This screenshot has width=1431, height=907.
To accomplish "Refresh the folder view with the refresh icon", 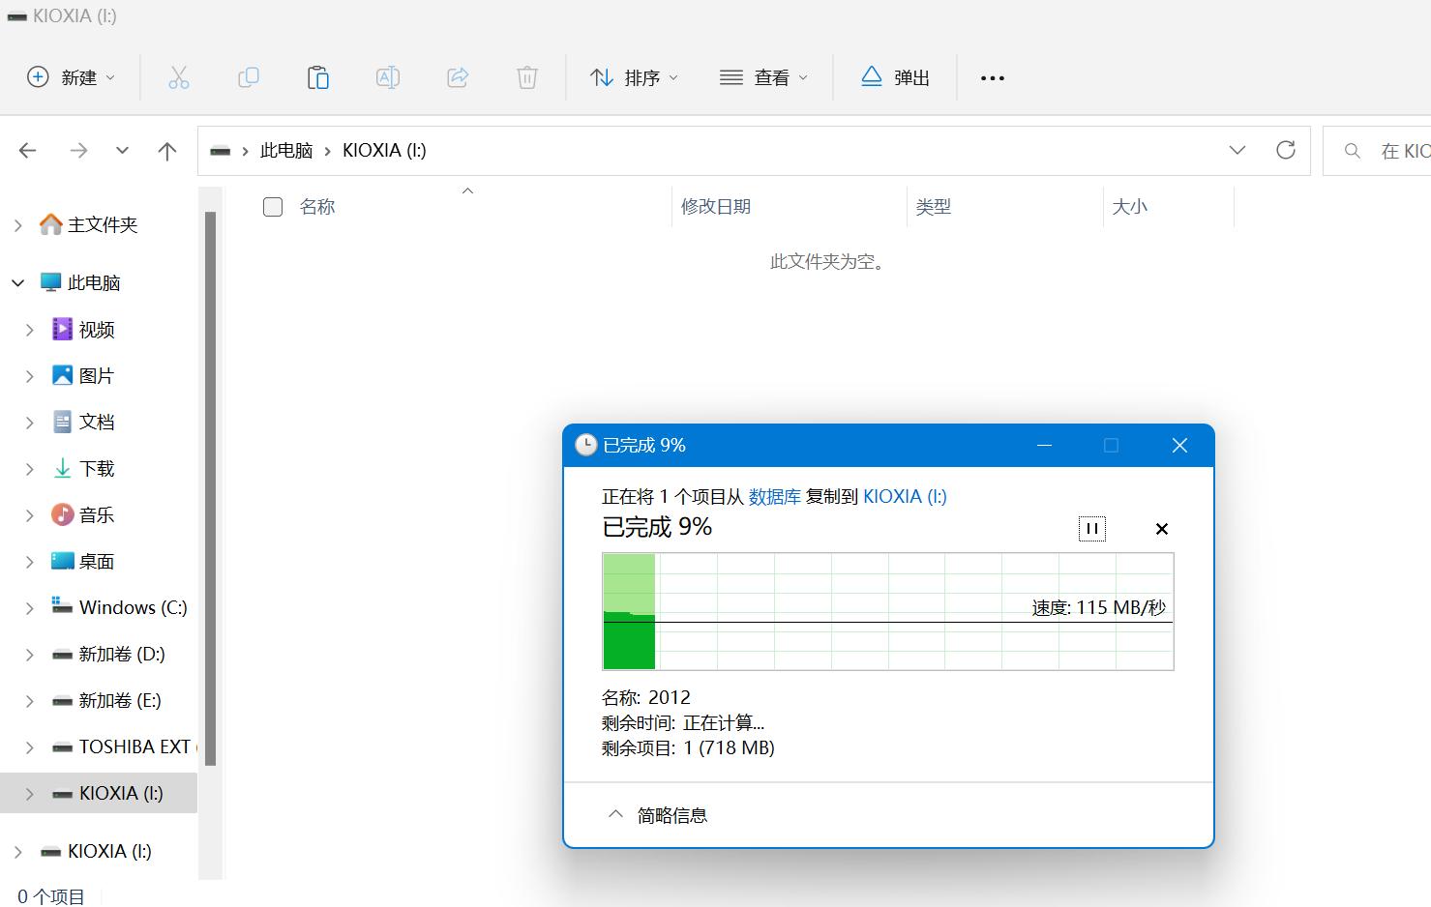I will [1285, 150].
